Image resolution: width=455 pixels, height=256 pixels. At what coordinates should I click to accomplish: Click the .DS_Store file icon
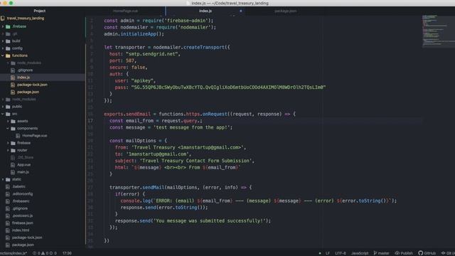(x=13, y=157)
